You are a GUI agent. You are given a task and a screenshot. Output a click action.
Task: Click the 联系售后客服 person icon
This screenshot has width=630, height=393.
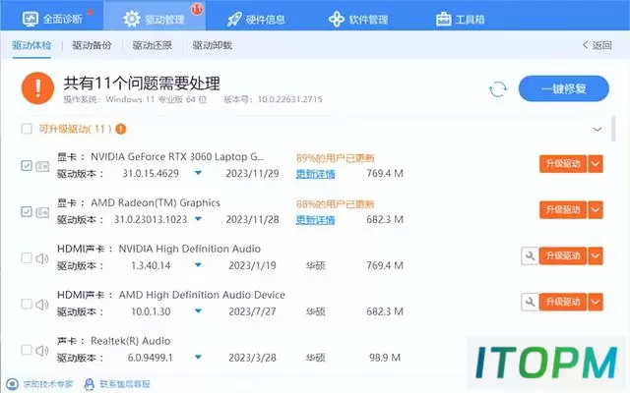pyautogui.click(x=90, y=384)
